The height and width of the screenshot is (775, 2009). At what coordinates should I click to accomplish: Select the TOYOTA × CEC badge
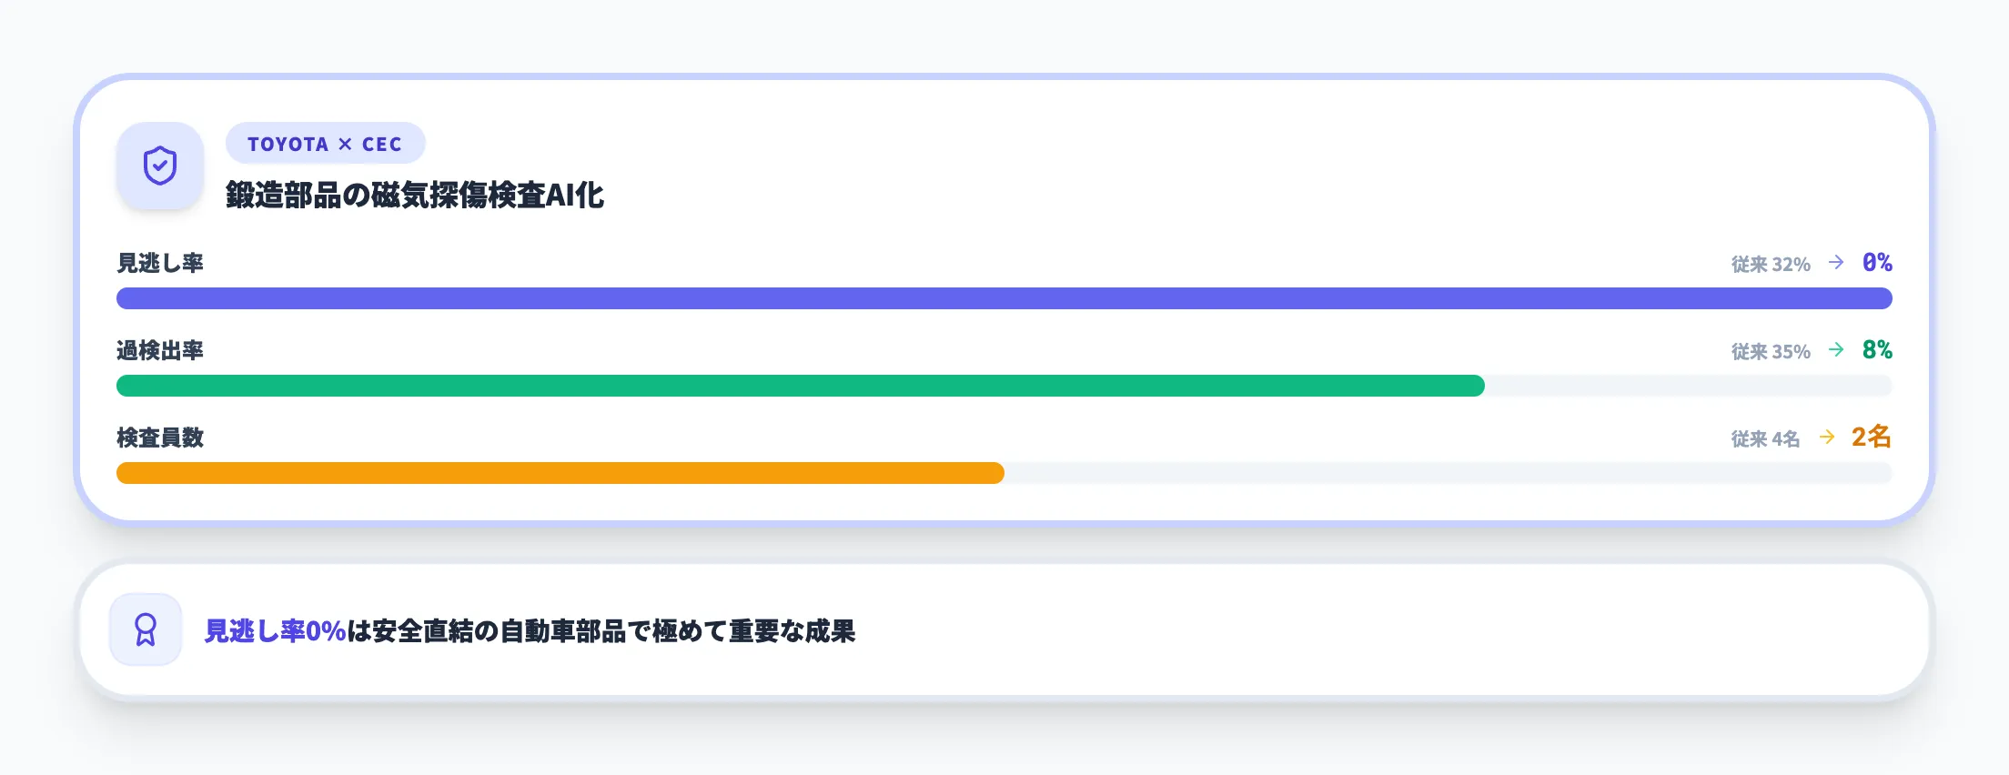tap(325, 144)
